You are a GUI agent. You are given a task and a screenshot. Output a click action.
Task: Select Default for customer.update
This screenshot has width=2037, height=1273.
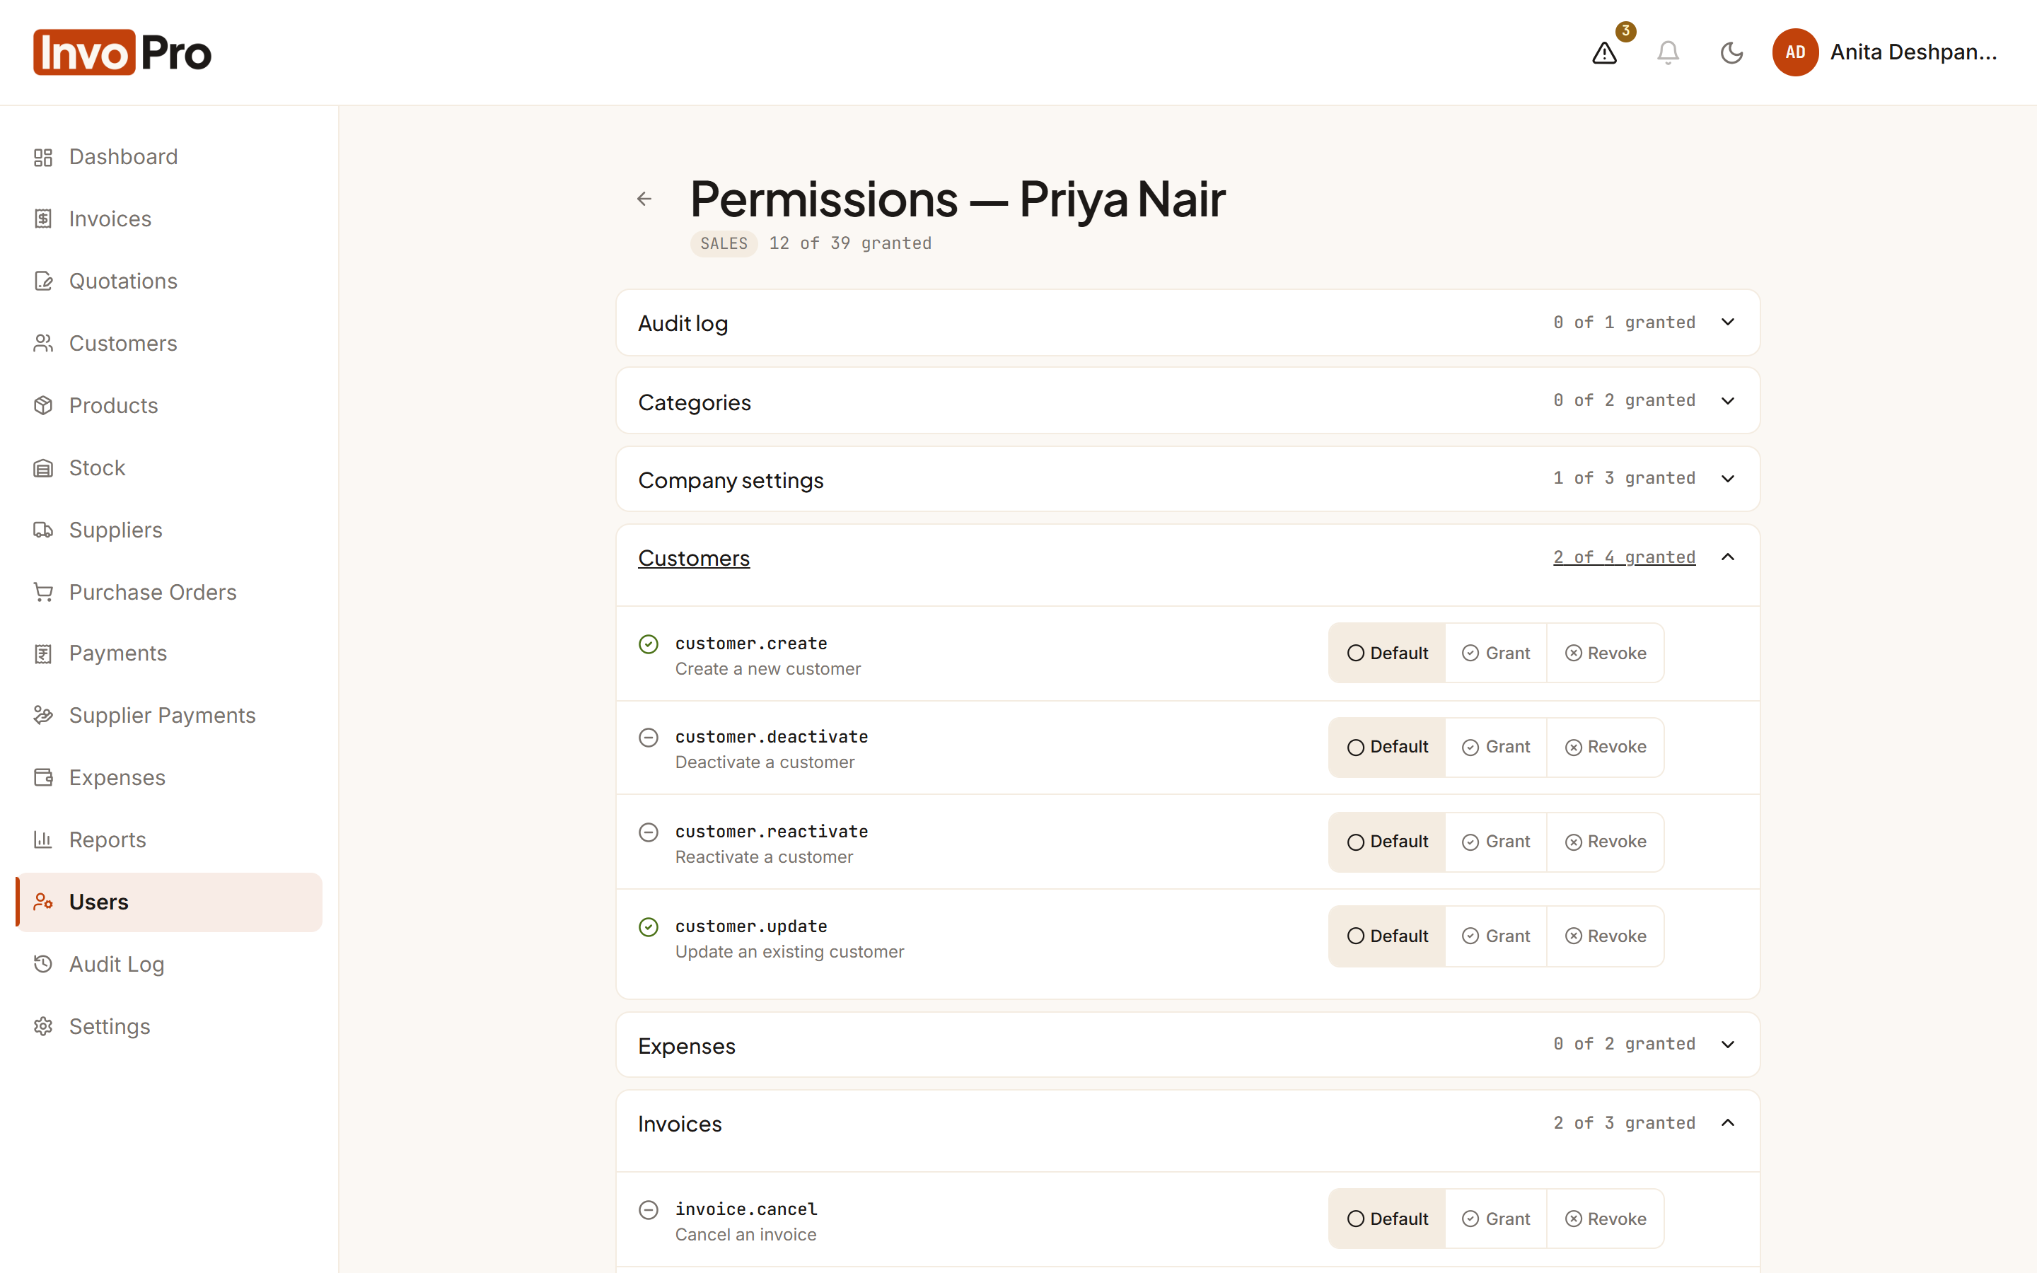(1387, 936)
